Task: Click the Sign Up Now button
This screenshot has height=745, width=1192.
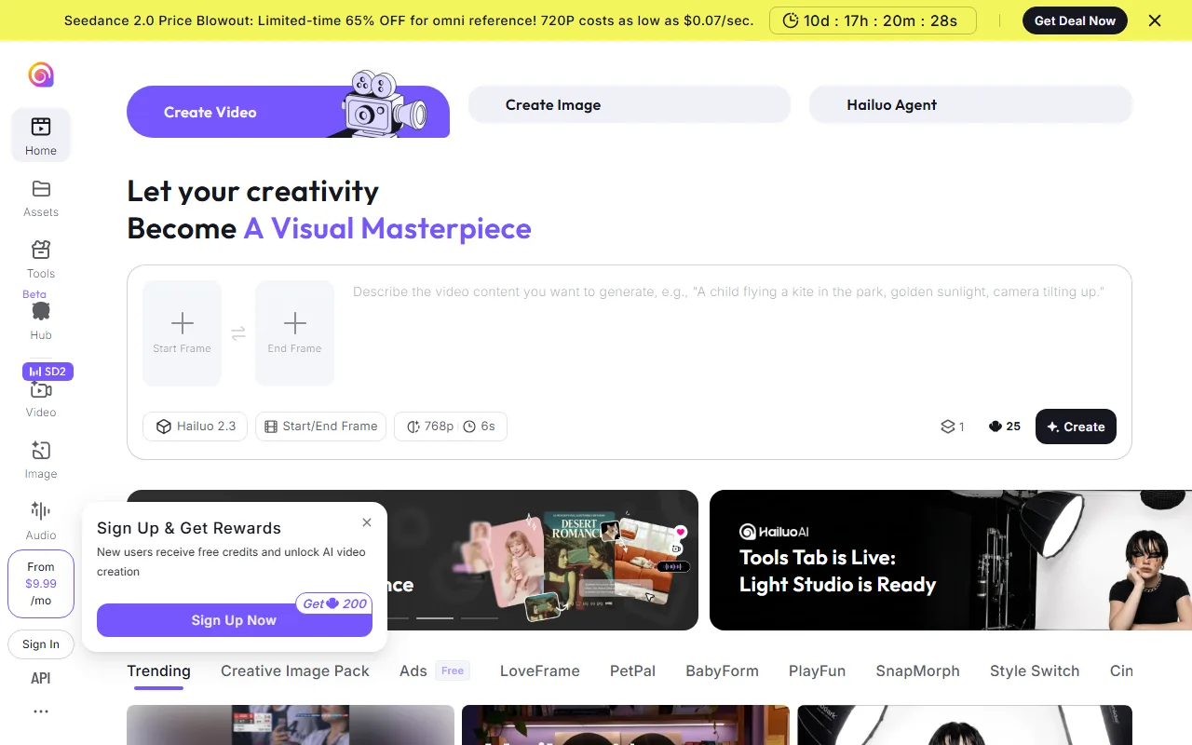Action: pyautogui.click(x=235, y=620)
